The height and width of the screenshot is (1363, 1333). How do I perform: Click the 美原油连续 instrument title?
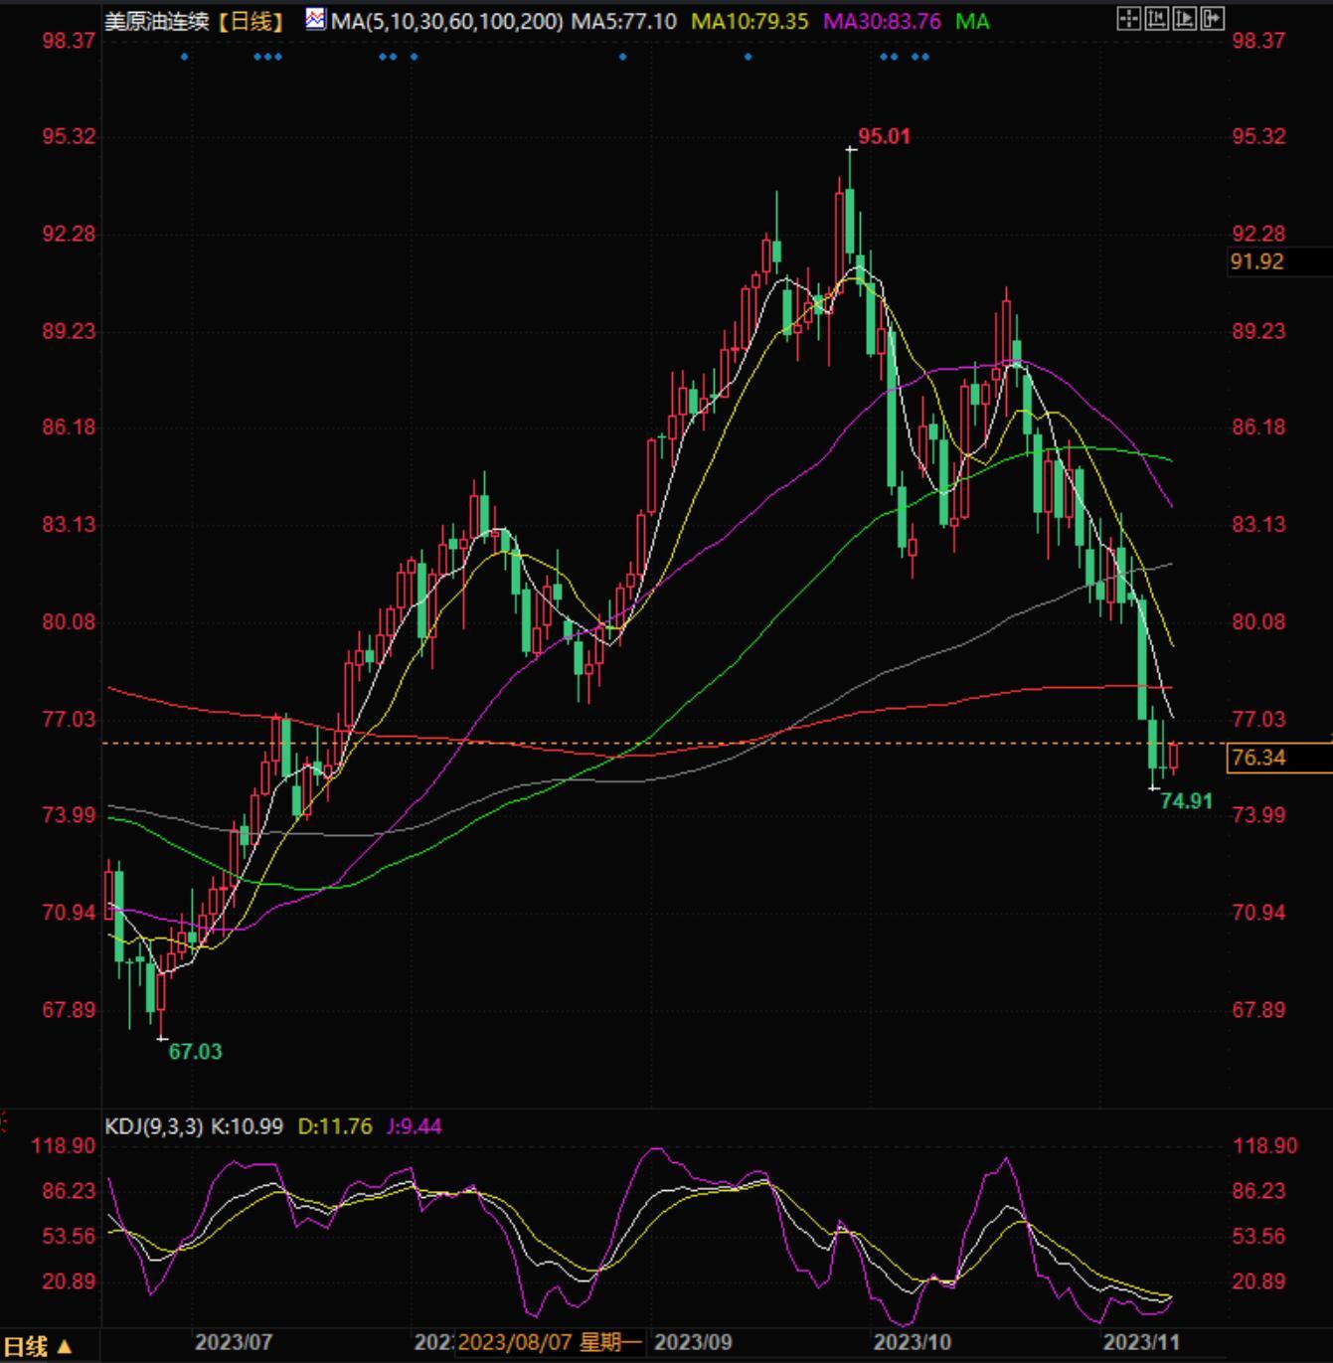157,21
